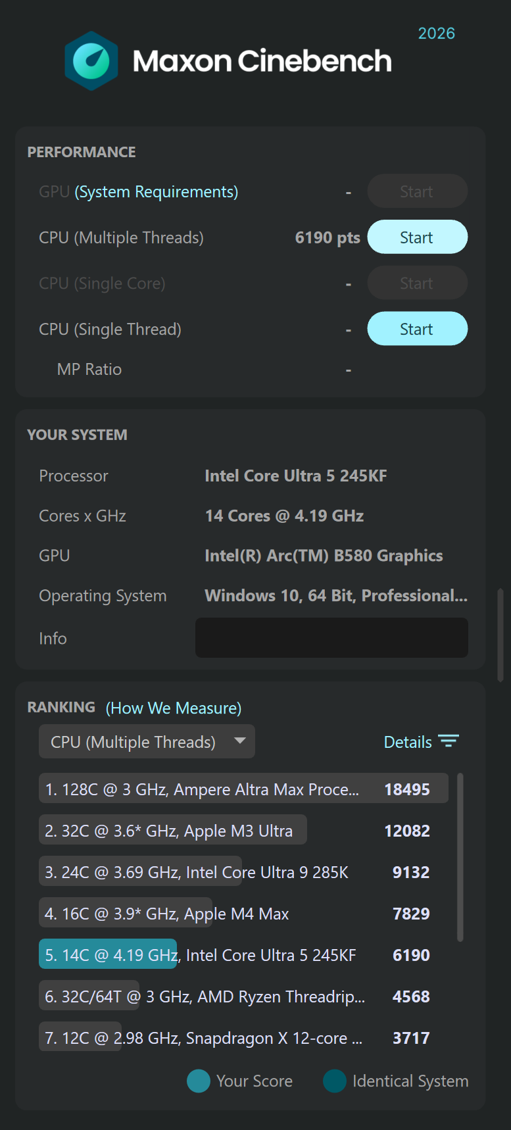
Task: Click the Details filter lines icon
Action: tap(449, 741)
